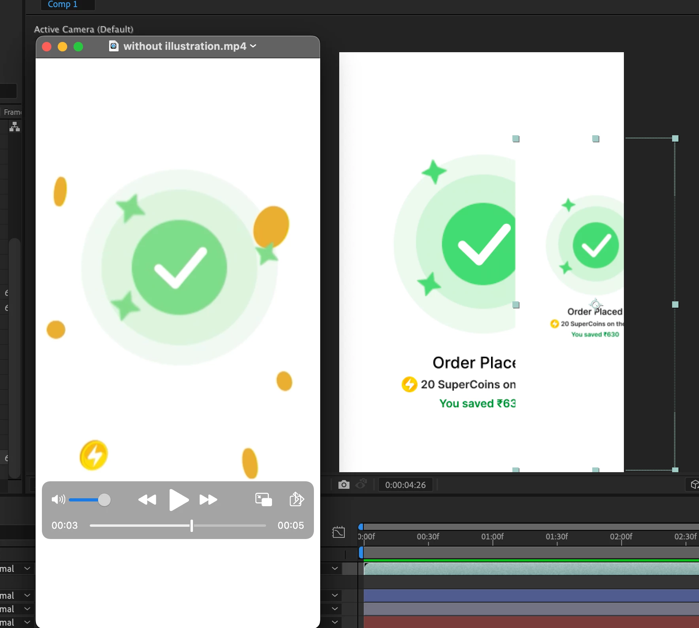Expand the bottom layer's track matte dropdown
Viewport: 699px width, 628px height.
coord(335,622)
